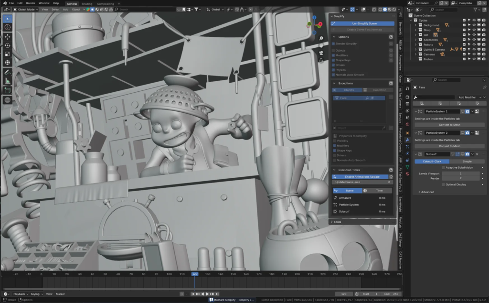Activate the Transform tool
Image resolution: width=489 pixels, height=303 pixels.
coord(8,63)
